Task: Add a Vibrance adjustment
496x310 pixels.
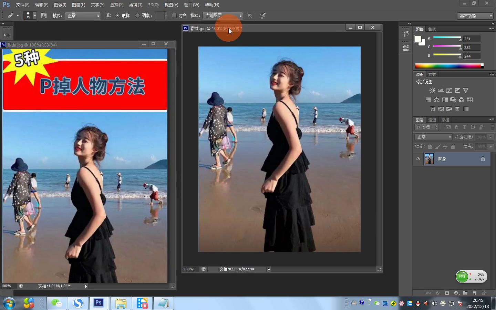Action: 466,91
